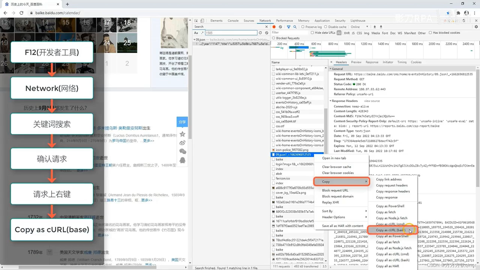The width and height of the screenshot is (480, 270).
Task: Open the Cookies tab of request
Action: [x=416, y=62]
